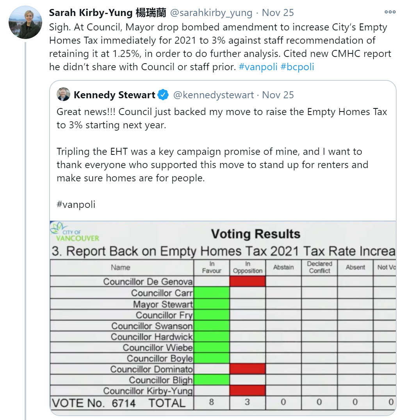This screenshot has height=420, width=406.
Task: Open the #vanpoli hashtag in Sarah's tweet
Action: click(258, 67)
